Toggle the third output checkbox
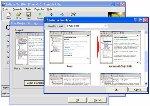 pos(8,52)
